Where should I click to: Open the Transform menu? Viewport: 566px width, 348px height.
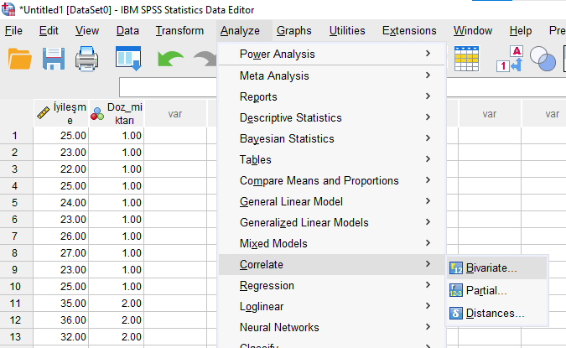tap(179, 31)
